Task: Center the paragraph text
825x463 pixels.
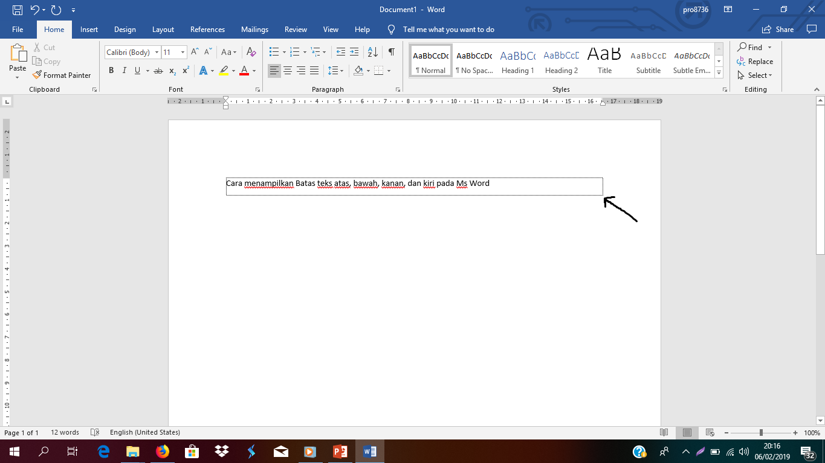Action: 288,71
